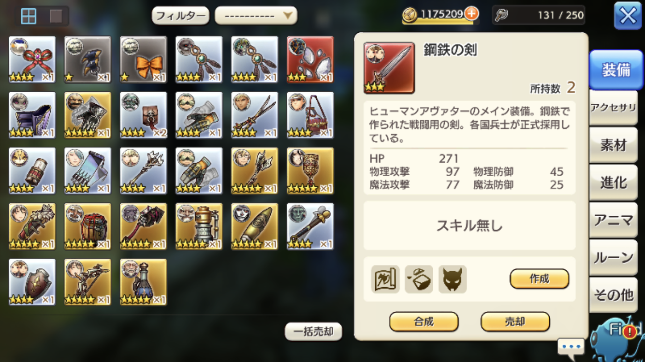
Task: Select the recipe blueprint icon
Action: point(385,279)
